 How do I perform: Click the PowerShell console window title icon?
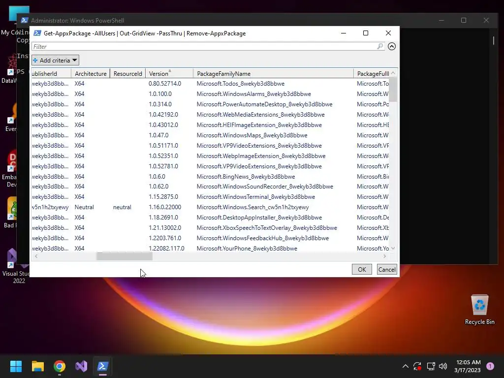click(25, 20)
